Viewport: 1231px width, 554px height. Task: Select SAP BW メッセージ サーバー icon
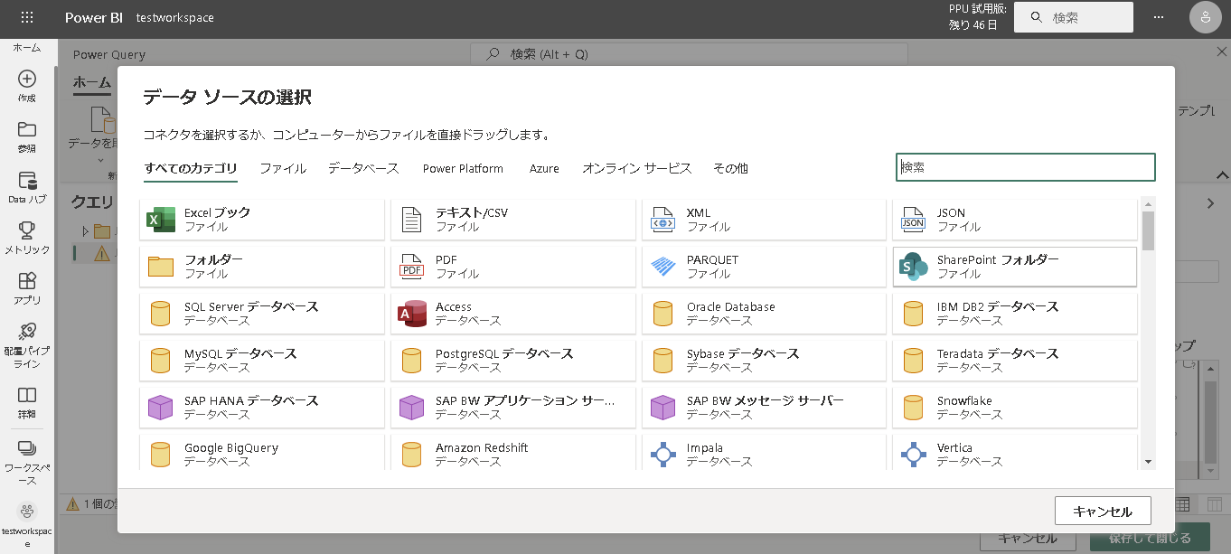[662, 408]
